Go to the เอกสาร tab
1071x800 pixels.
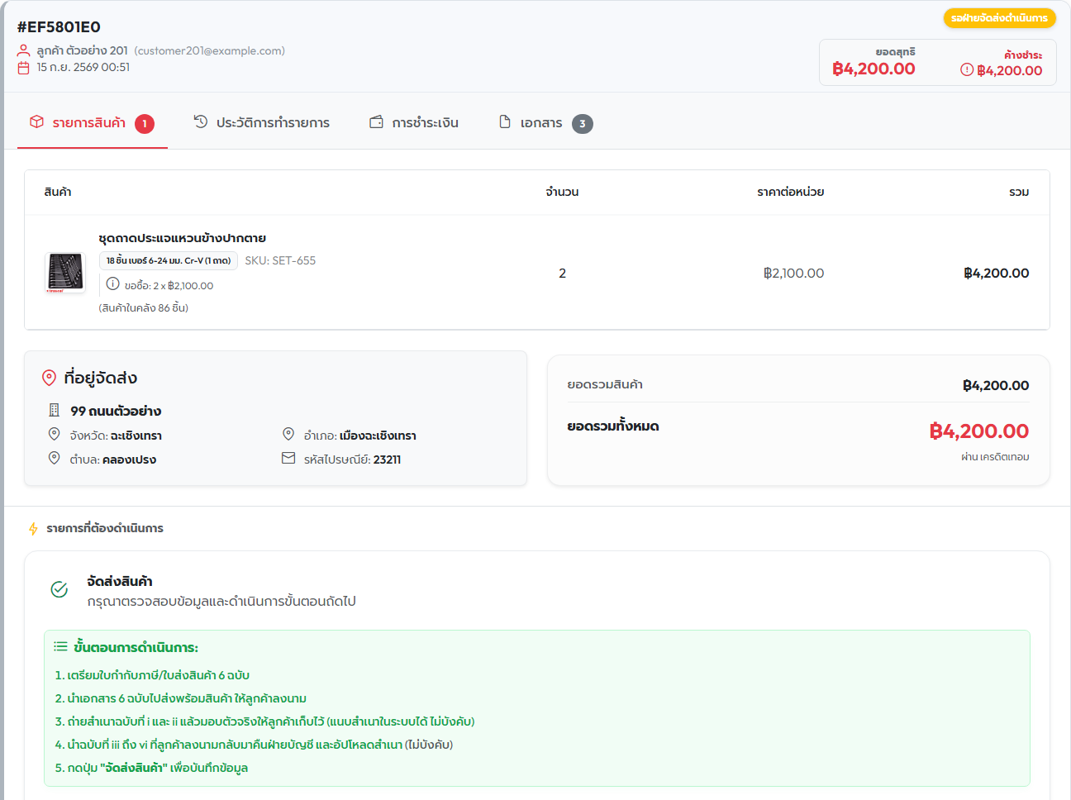pyautogui.click(x=545, y=123)
